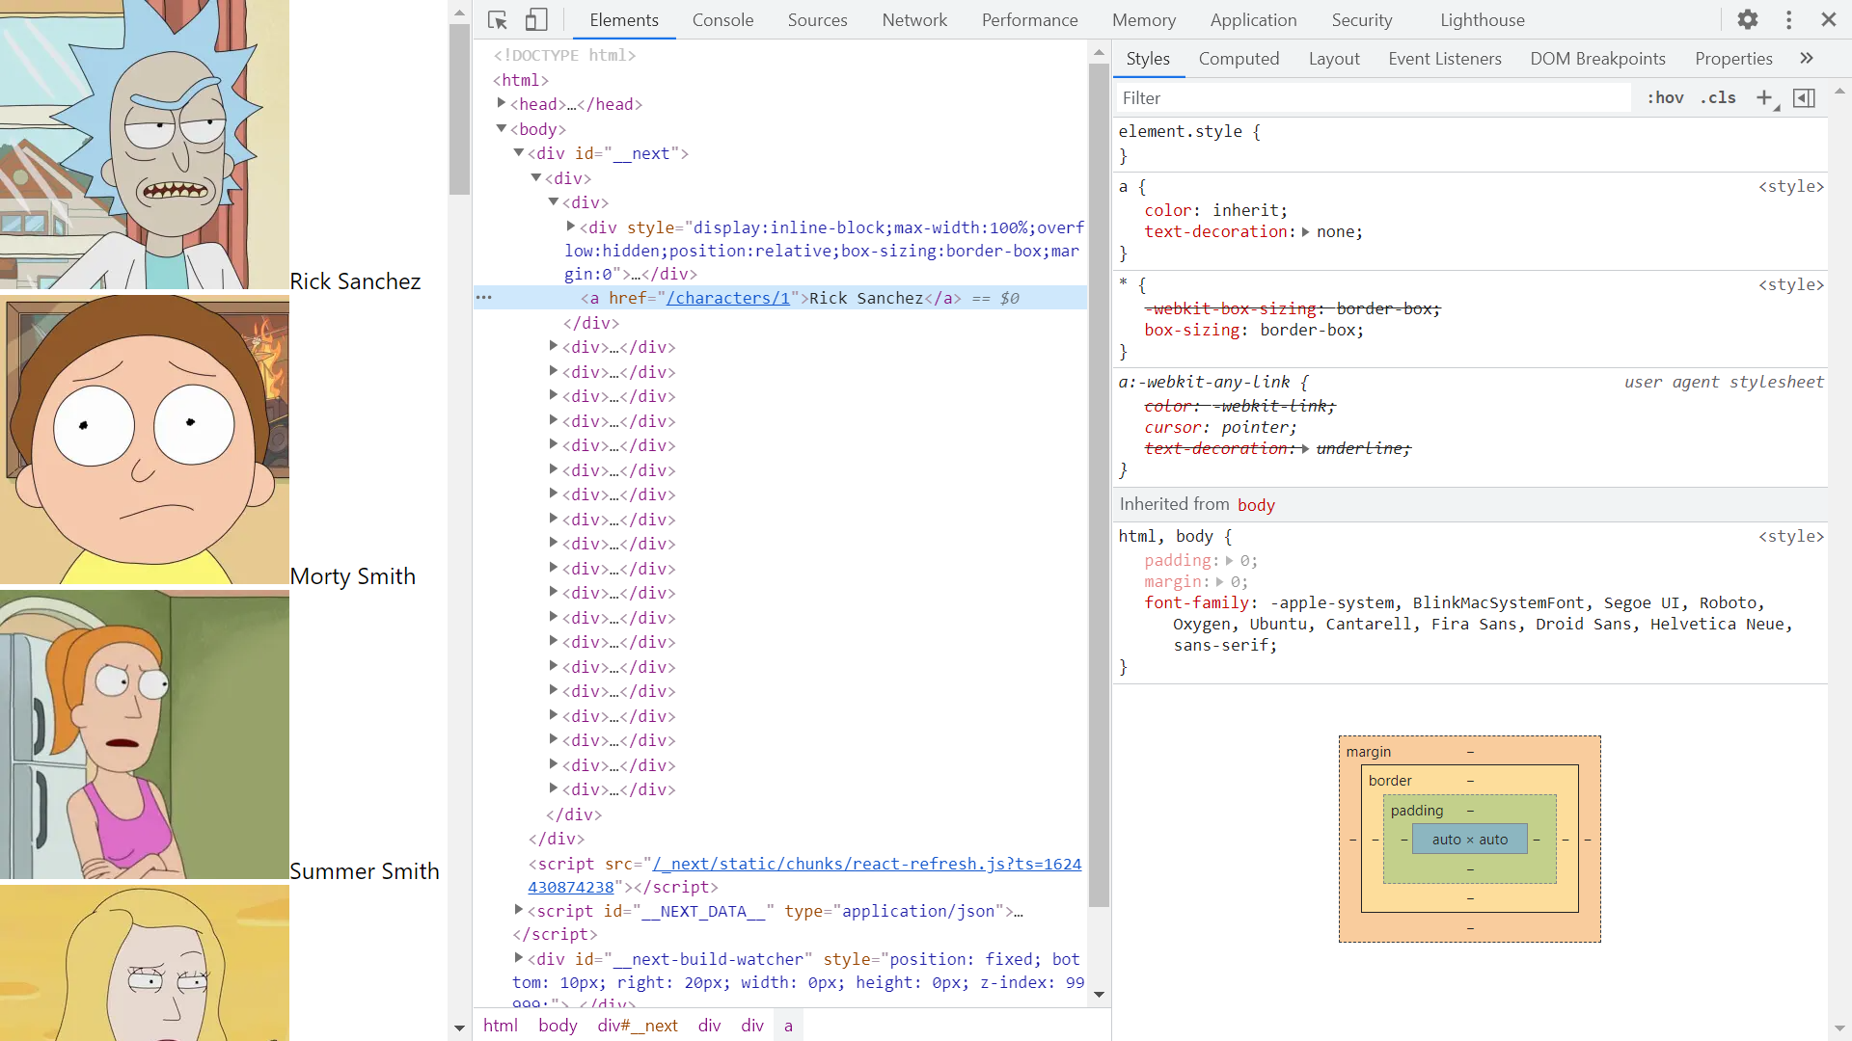Viewport: 1852px width, 1041px height.
Task: Switch to the Console tab
Action: [x=722, y=20]
